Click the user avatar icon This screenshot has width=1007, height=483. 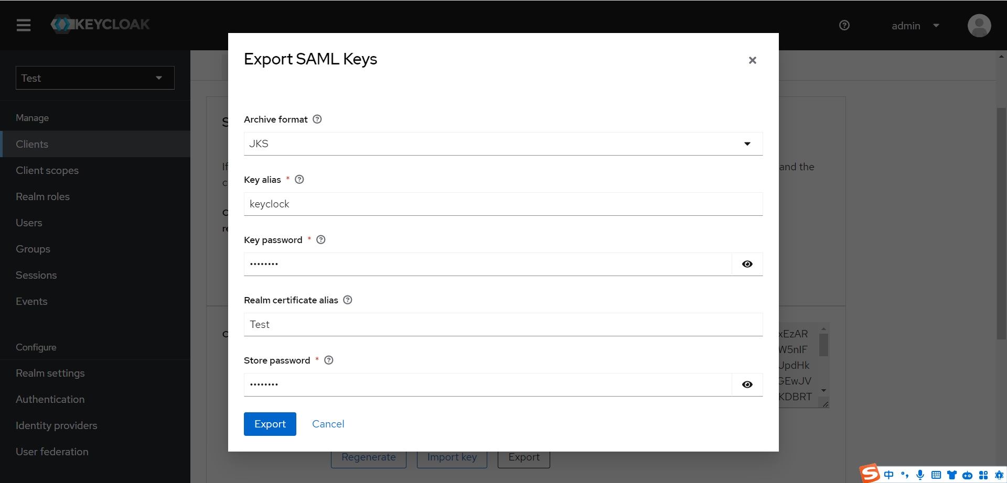point(979,26)
